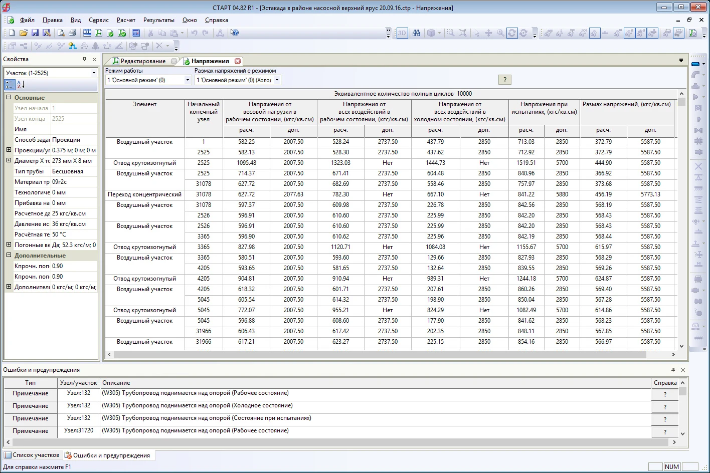The height and width of the screenshot is (473, 710).
Task: Click the context help question-mark icon
Action: coord(234,33)
